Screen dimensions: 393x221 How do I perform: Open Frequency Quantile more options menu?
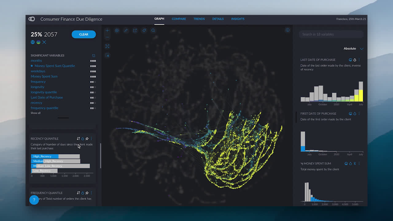91,193
